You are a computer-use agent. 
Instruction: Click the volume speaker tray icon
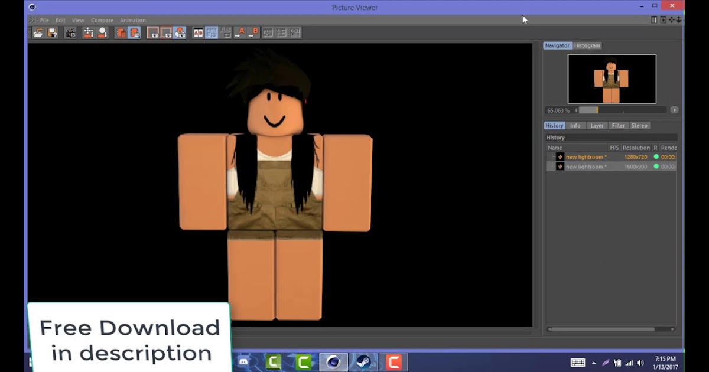640,363
